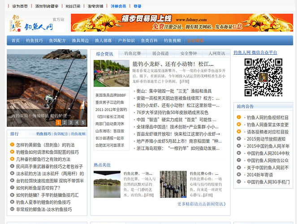The width and height of the screenshot is (297, 224).
Task: Open ranking item 非常规钓鲫鱼法-淡水钓鱼技巧
Action: pos(44,209)
